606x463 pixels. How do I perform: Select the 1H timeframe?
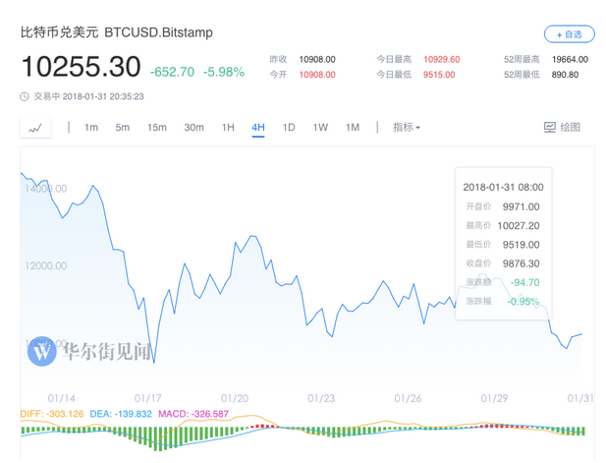pyautogui.click(x=228, y=127)
